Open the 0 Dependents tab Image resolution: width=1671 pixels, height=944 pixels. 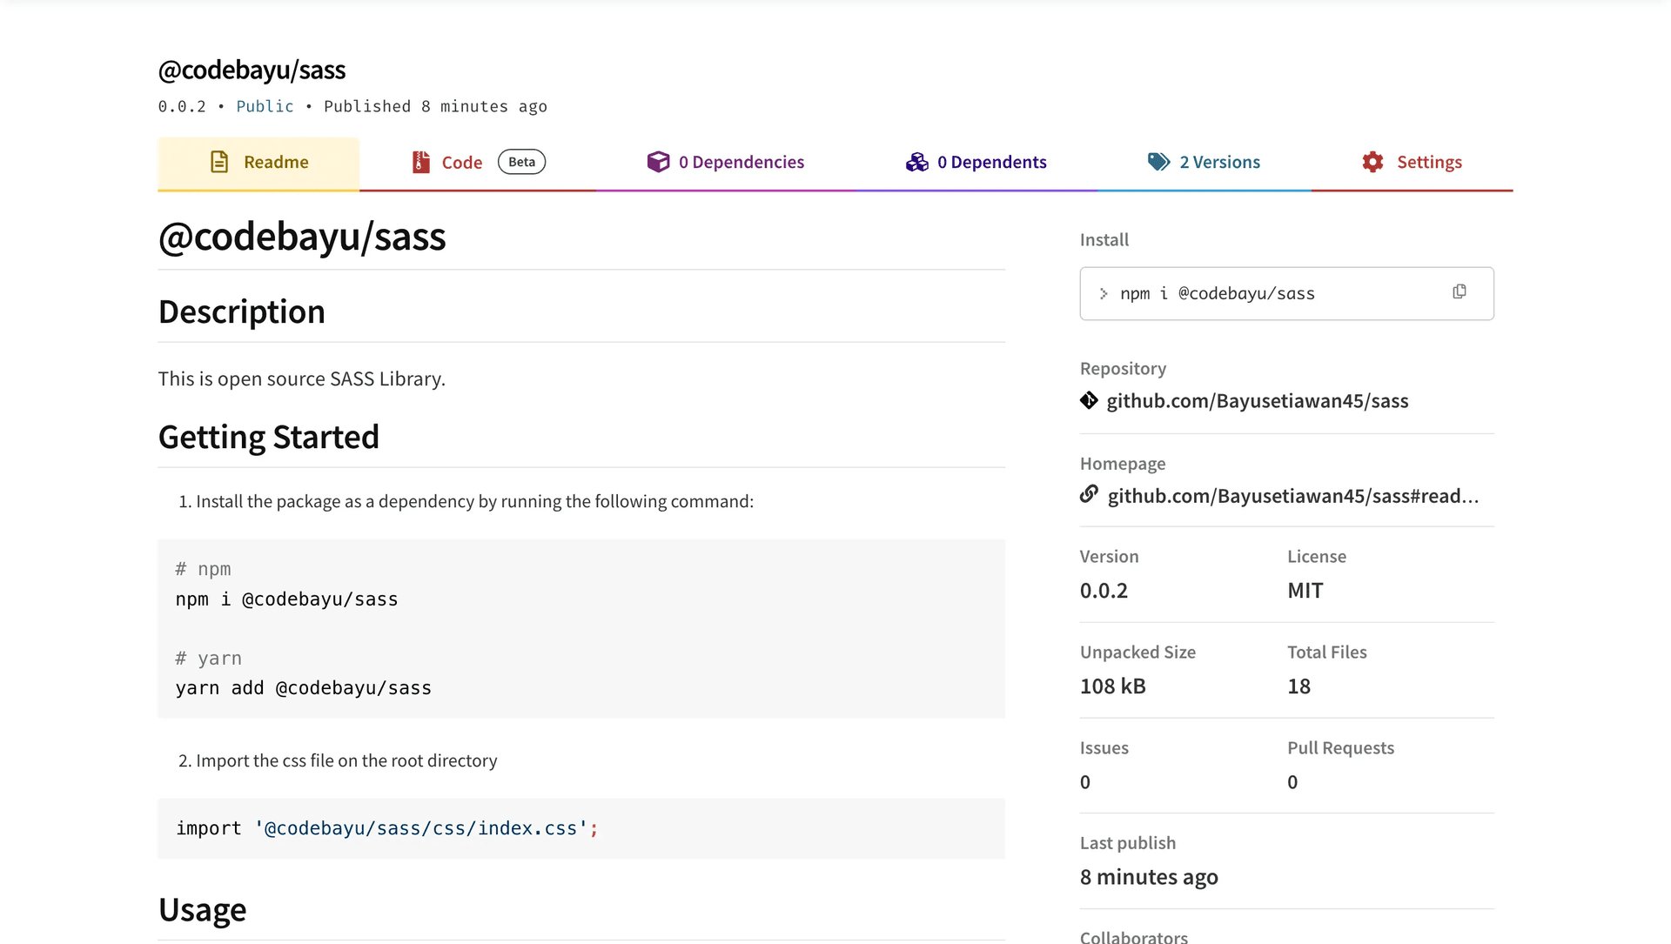pos(976,163)
